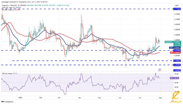The image size is (183, 104).
Task: Click the TradingView logo at bottom left
Action: click(7, 102)
